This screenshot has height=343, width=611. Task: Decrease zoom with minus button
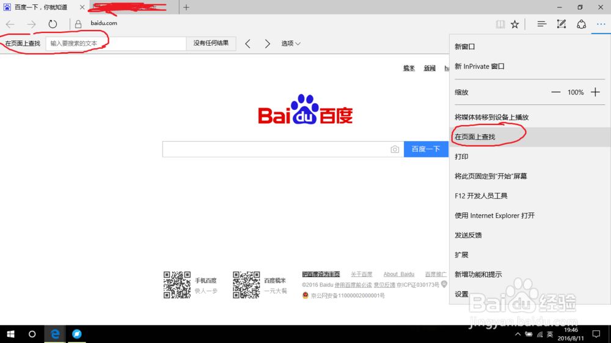point(555,92)
